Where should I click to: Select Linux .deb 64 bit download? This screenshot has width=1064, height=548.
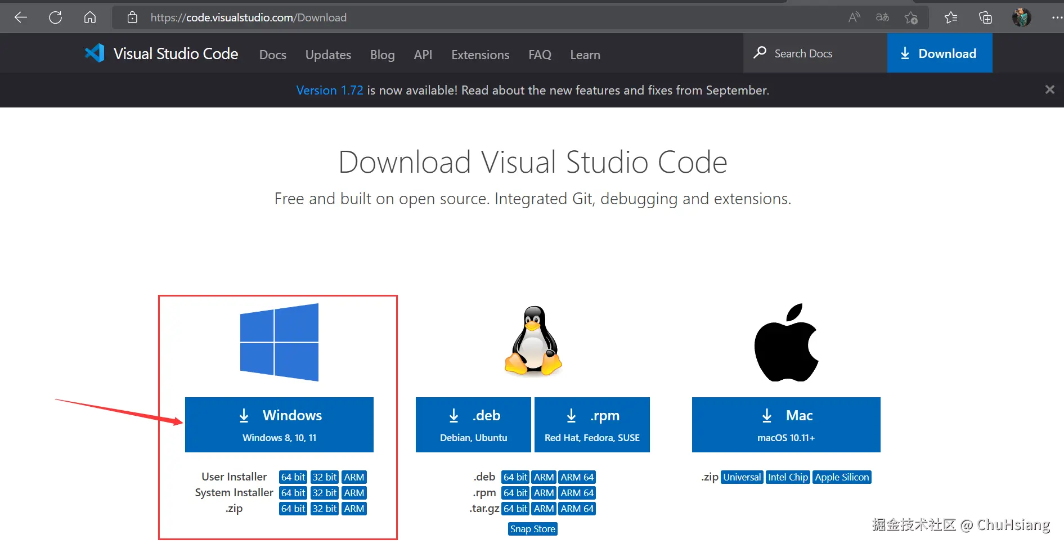[x=515, y=477]
